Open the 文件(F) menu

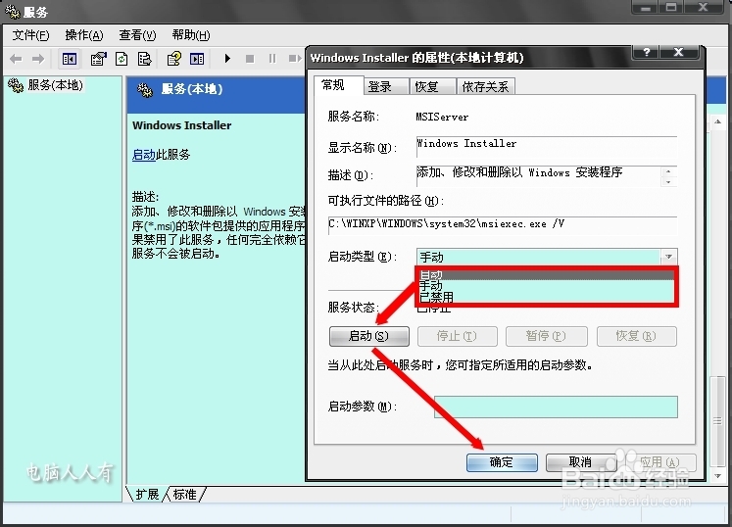30,35
